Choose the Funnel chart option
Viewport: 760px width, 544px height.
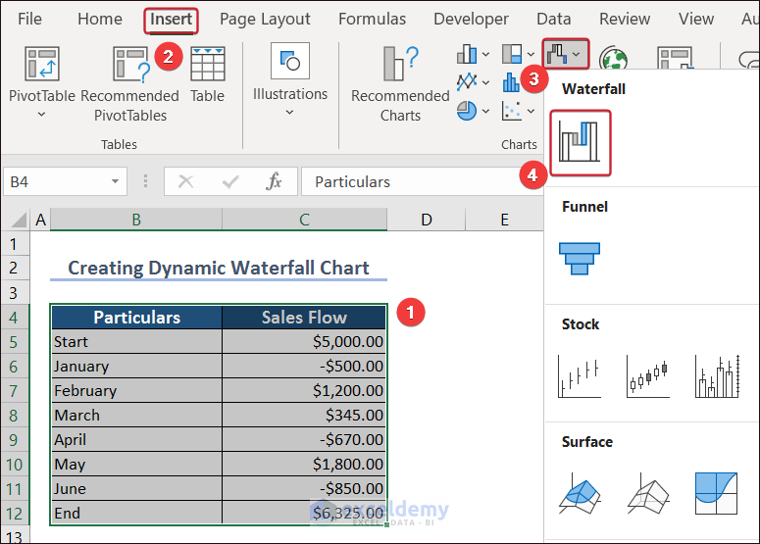click(579, 258)
